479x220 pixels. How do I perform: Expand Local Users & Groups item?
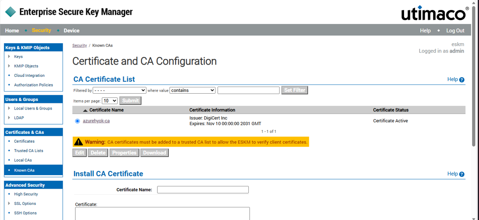(9, 108)
